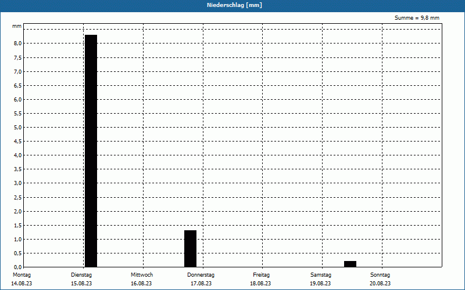Select the date 17.08.23
The image size is (465, 290).
click(201, 283)
